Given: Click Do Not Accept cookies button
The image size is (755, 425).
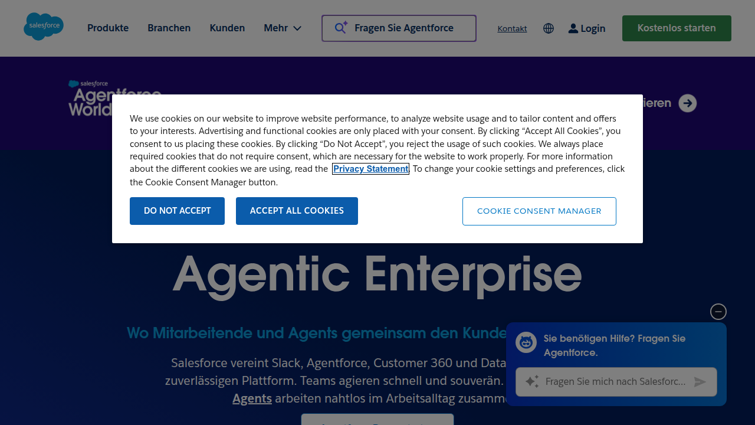Looking at the screenshot, I should [177, 211].
